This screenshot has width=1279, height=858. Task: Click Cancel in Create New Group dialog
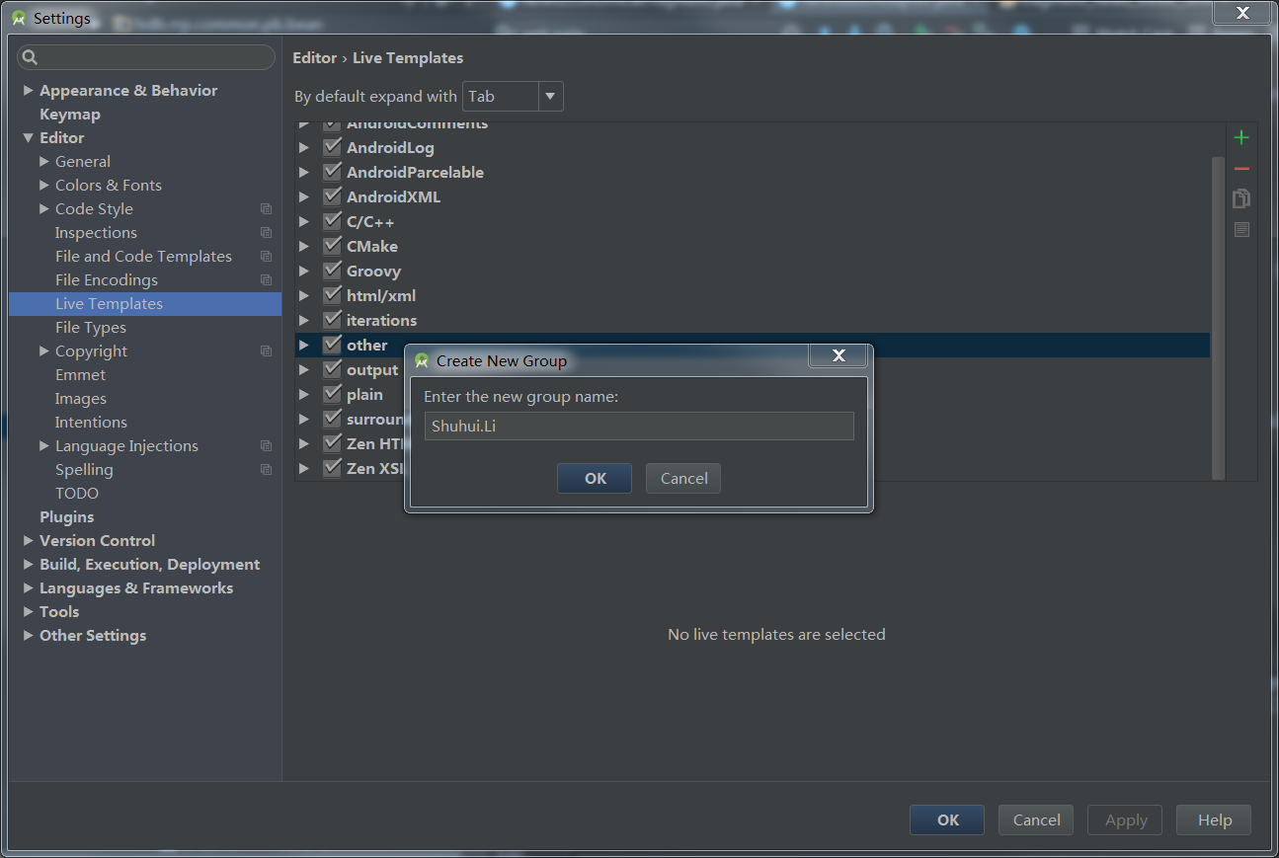point(683,478)
